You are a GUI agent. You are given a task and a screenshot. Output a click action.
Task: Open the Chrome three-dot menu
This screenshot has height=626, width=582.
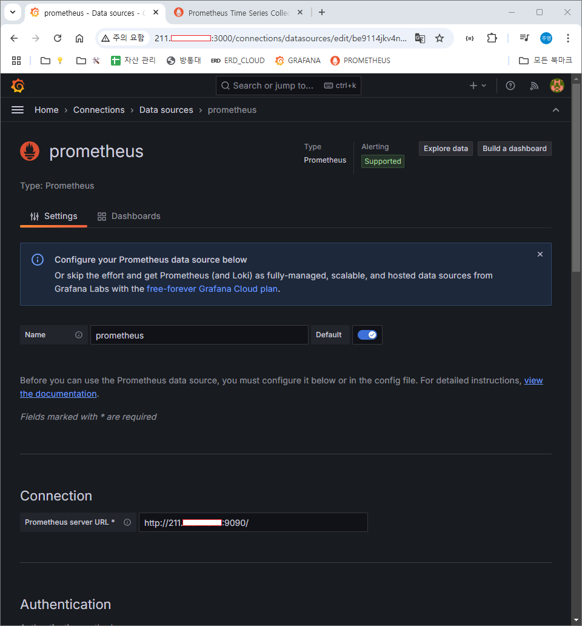pos(567,38)
